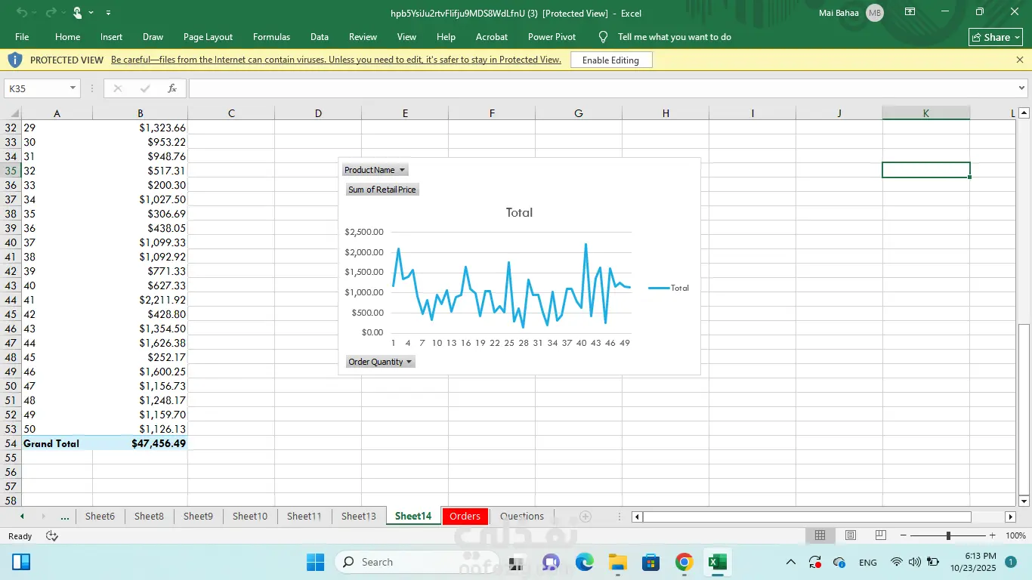The height and width of the screenshot is (580, 1032).
Task: Click Enable Editing button
Action: click(610, 60)
